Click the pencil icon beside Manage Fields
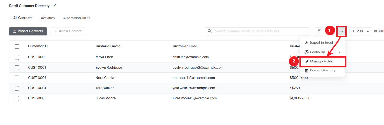Viewport: 384px width, 125px height. (x=306, y=62)
